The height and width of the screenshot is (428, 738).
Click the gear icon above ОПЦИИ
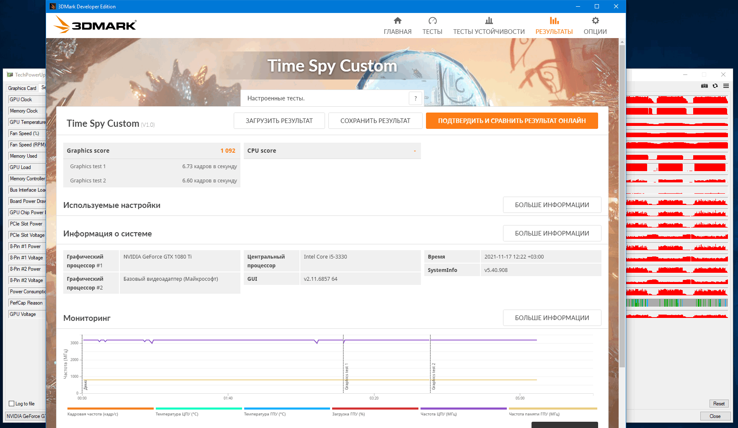[596, 21]
